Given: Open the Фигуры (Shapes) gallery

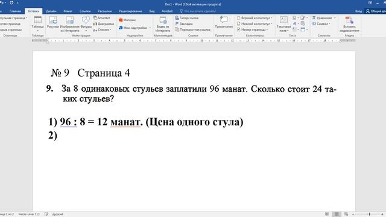Looking at the screenshot, I should (86, 24).
